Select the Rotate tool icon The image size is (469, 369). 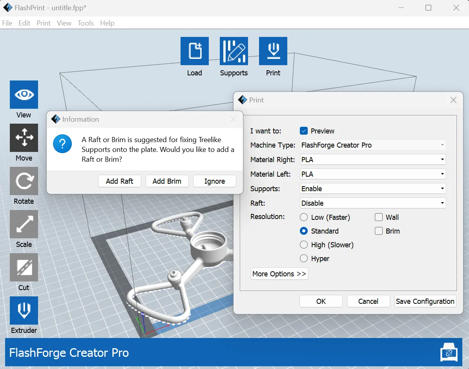(x=24, y=181)
